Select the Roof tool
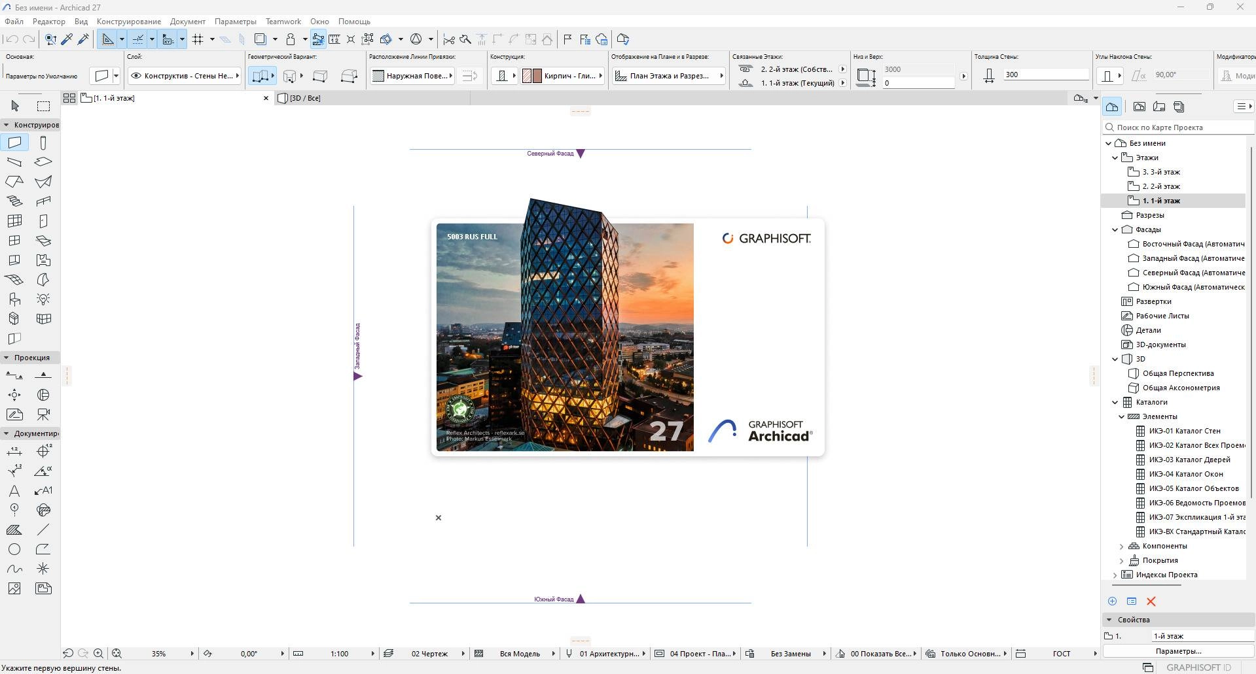This screenshot has height=674, width=1256. point(14,182)
